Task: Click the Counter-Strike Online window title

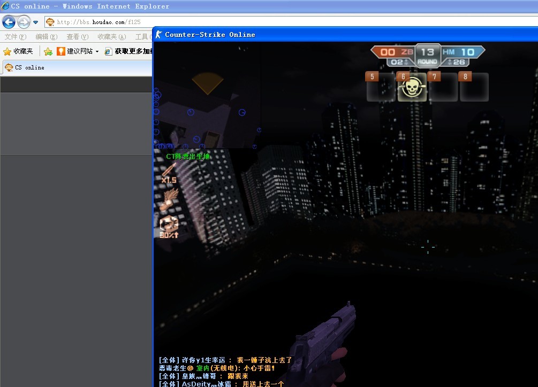Action: pos(210,35)
